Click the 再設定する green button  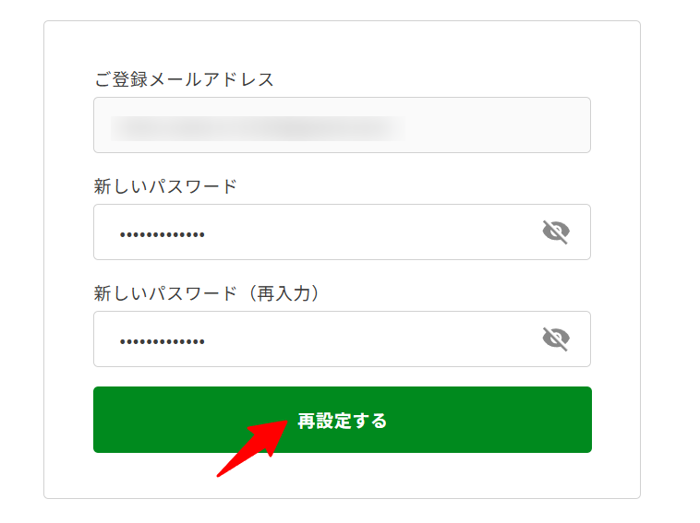343,420
